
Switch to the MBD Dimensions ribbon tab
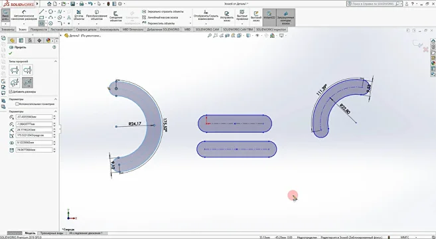click(133, 29)
